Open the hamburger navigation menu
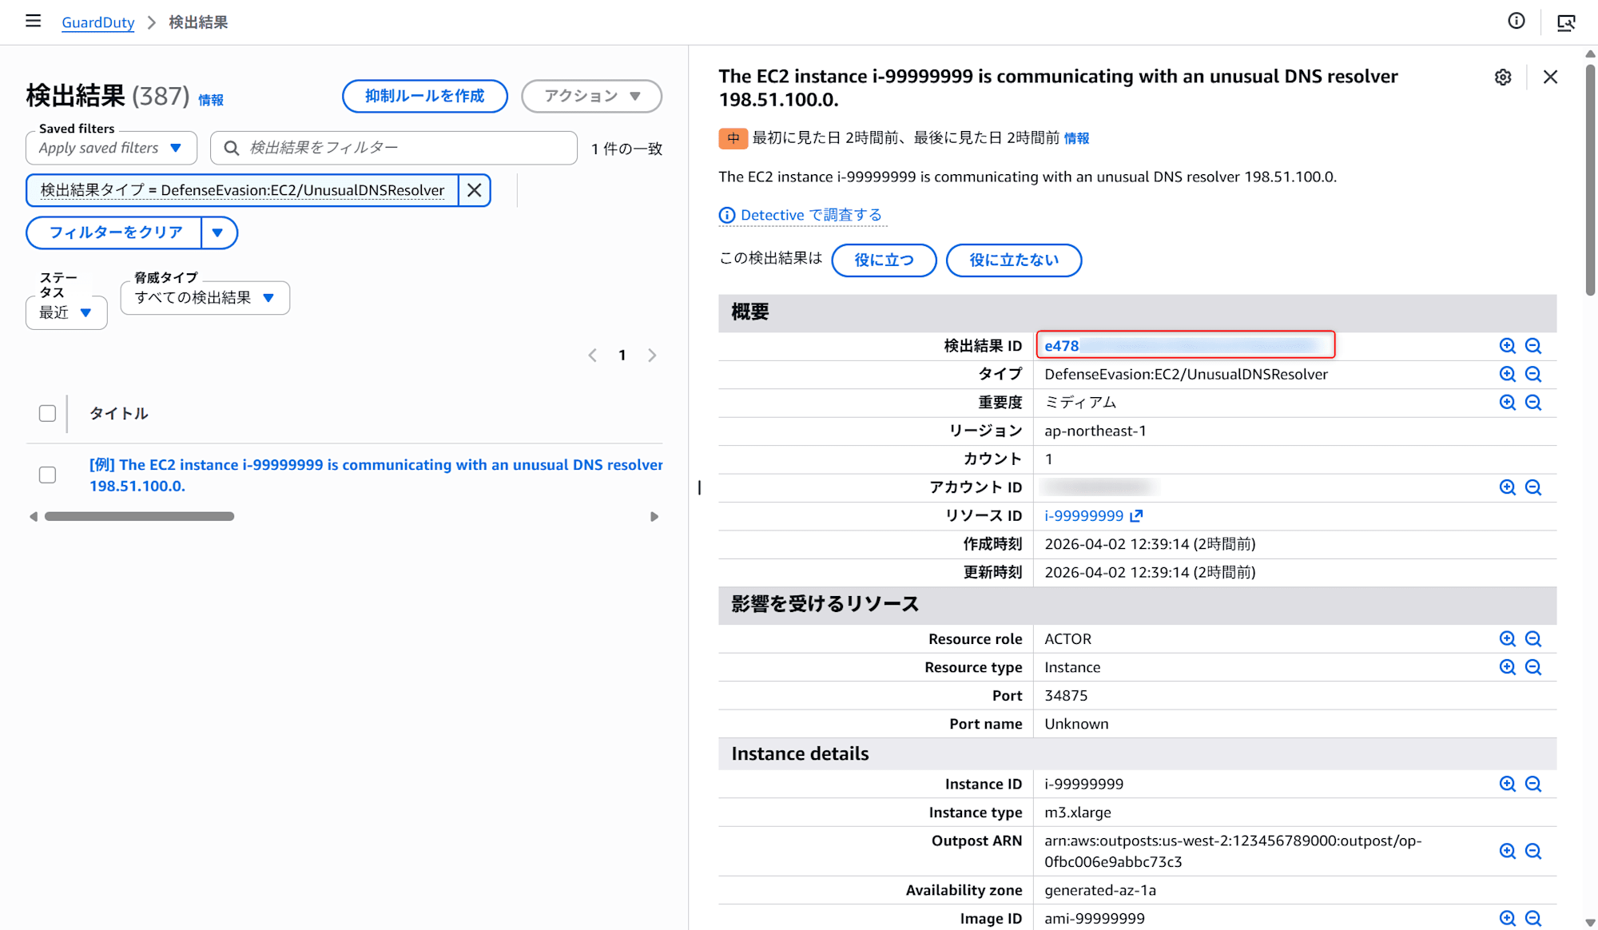This screenshot has width=1598, height=930. coord(33,22)
